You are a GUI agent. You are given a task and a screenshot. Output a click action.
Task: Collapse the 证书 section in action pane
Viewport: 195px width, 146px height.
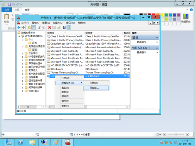coord(157,38)
